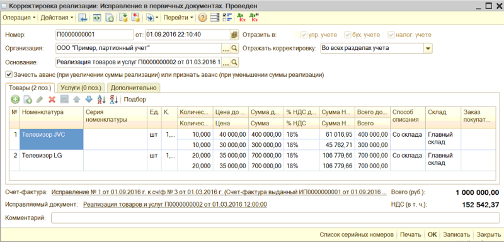Image resolution: width=504 pixels, height=242 pixels.
Task: Move row down with blue arrow
Action: 89,100
